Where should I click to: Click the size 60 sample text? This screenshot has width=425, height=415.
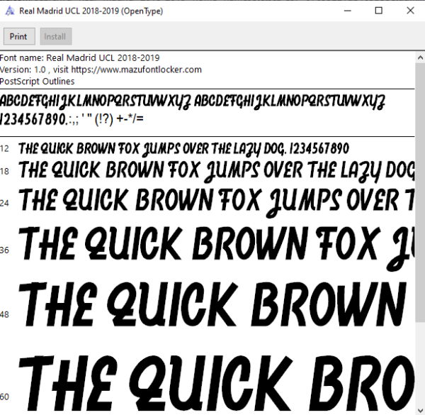tap(216, 383)
